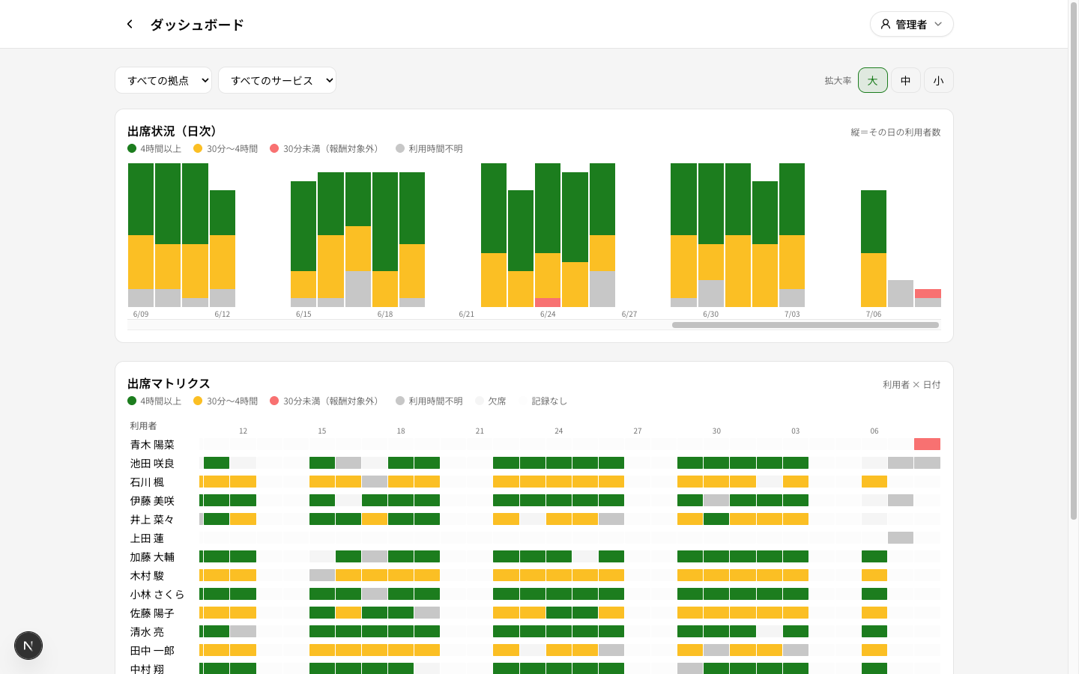The height and width of the screenshot is (674, 1079).
Task: Click the chart's horizontal scrollbar thumb
Action: point(806,325)
